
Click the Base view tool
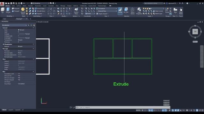point(175,10)
